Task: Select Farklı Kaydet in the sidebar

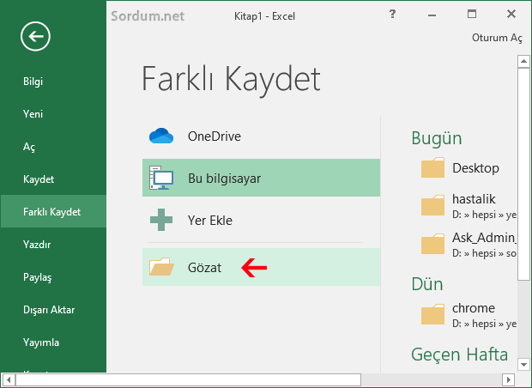Action: (x=53, y=211)
